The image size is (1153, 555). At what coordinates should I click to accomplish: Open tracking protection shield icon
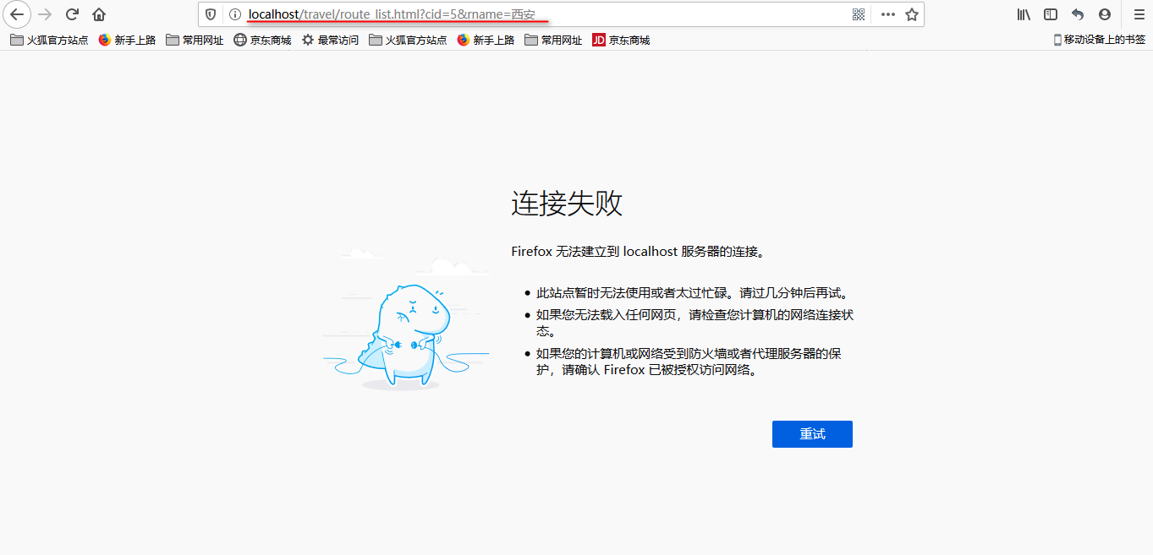[211, 14]
